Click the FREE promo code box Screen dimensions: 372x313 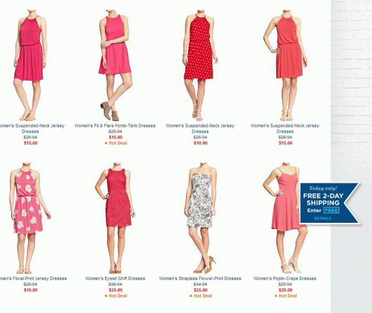coord(332,210)
